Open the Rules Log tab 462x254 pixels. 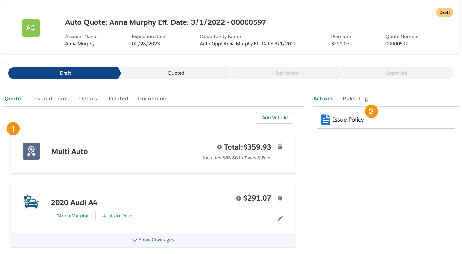355,98
